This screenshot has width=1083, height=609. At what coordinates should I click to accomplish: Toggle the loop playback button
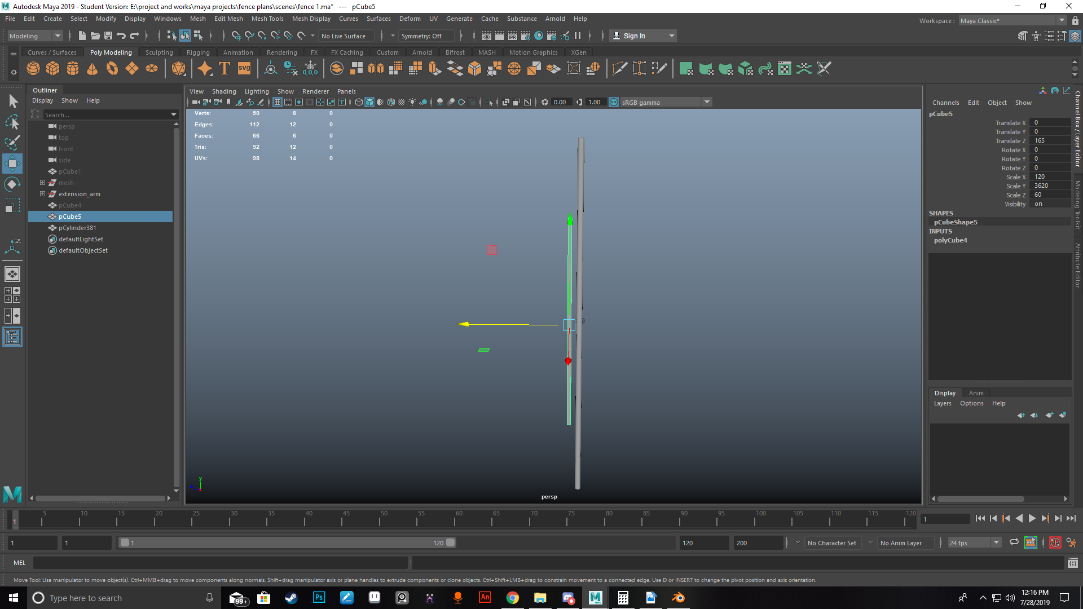[1014, 542]
